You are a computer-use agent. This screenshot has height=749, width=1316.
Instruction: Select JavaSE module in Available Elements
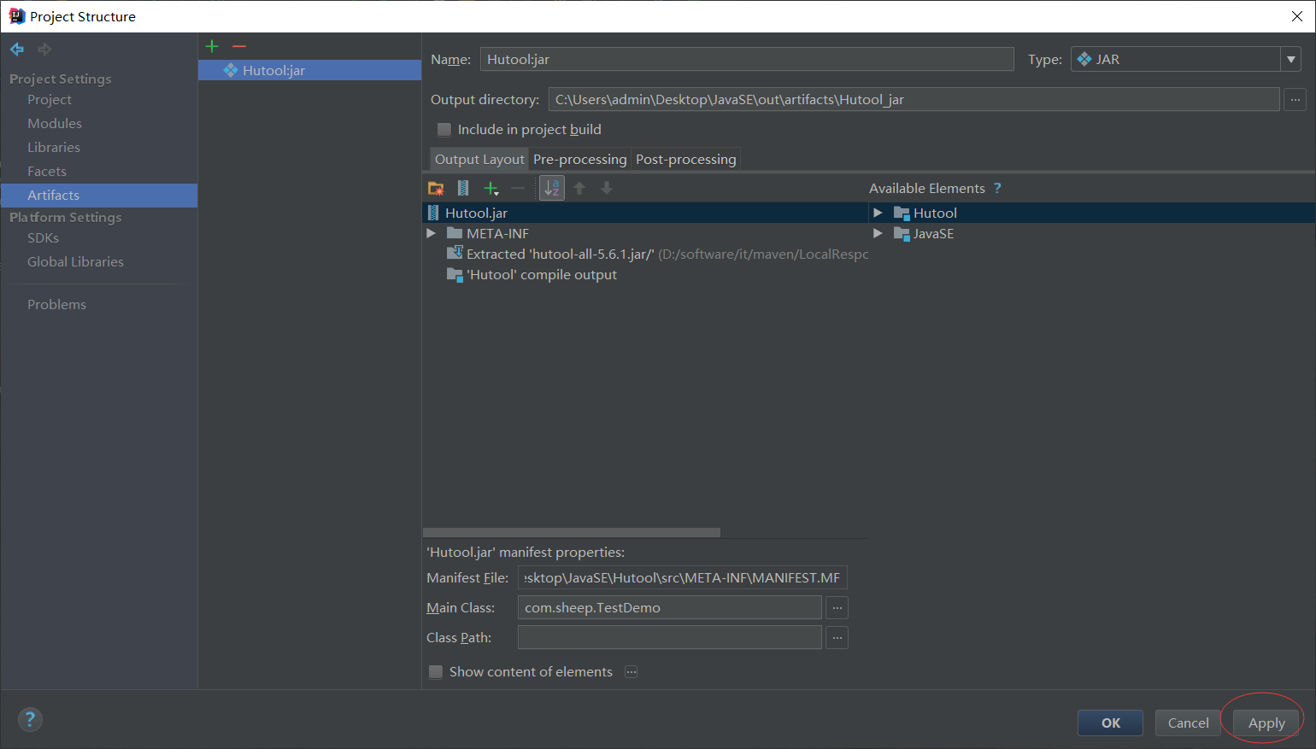point(924,233)
